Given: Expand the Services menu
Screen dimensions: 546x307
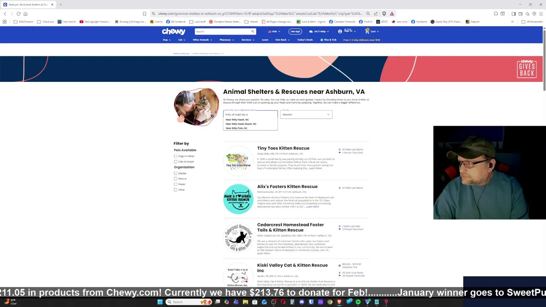Looking at the screenshot, I should pos(248,40).
